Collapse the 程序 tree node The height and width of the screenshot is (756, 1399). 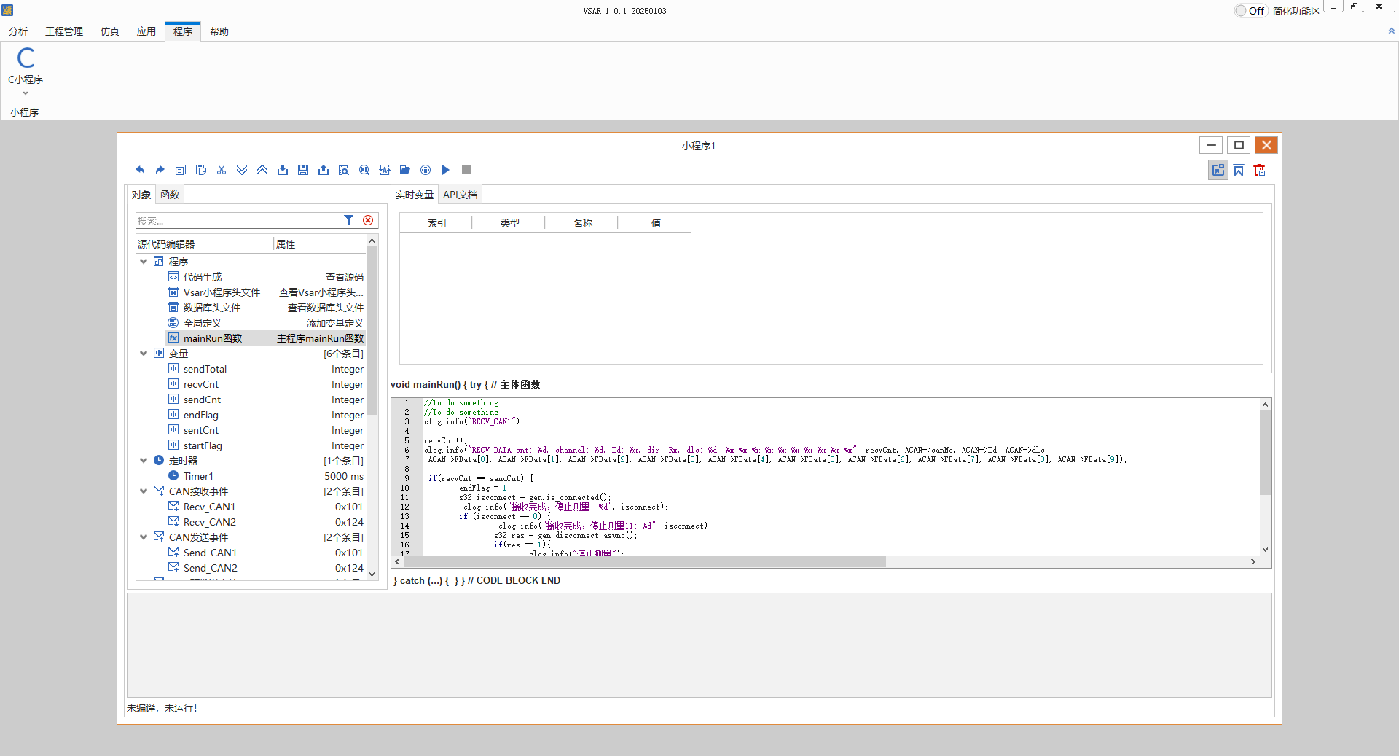[144, 261]
